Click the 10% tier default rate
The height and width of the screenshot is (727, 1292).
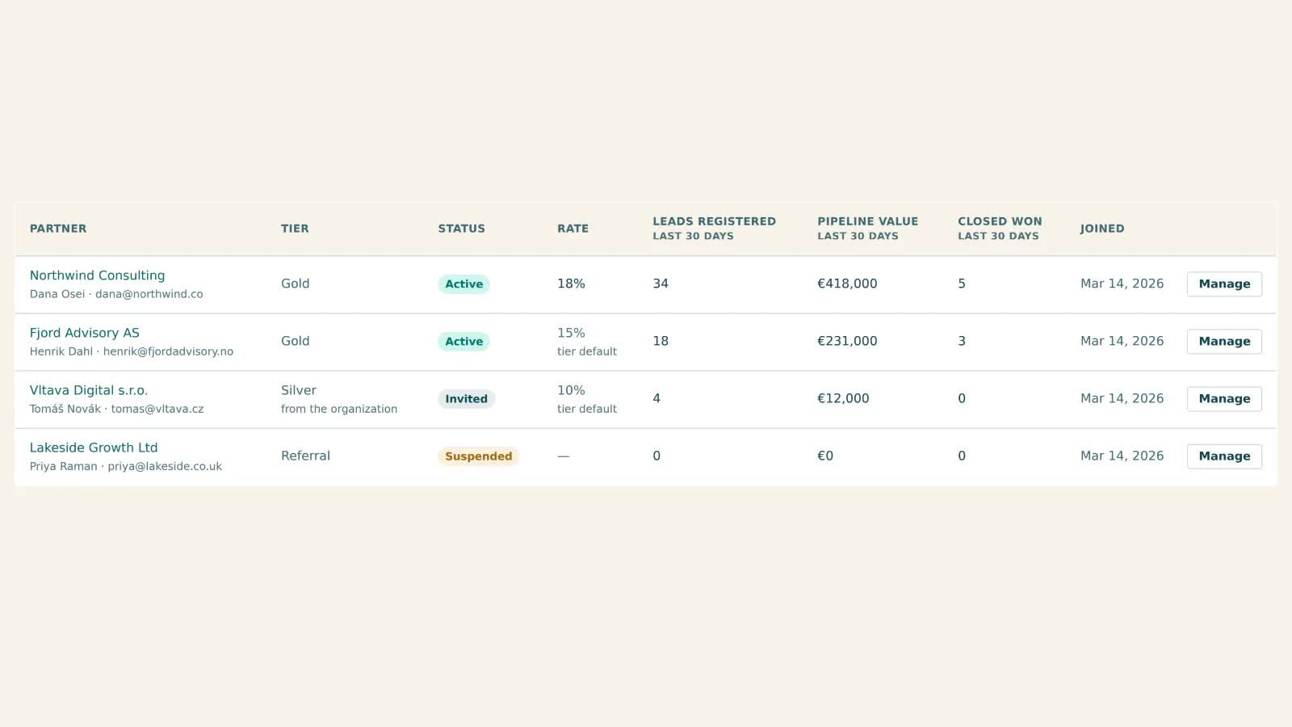[587, 399]
